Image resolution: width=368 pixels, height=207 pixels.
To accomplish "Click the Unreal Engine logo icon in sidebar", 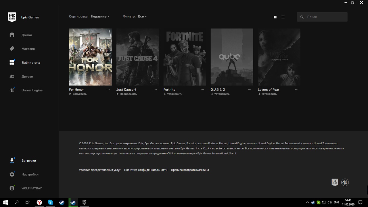I will tap(12, 90).
